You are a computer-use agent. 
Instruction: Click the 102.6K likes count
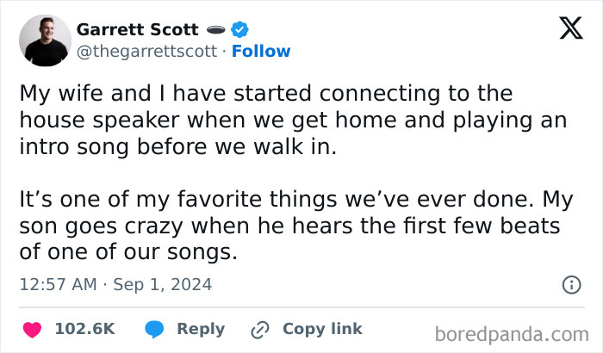click(84, 329)
